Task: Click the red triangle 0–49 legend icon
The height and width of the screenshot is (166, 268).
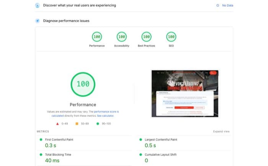Action: tap(57, 124)
